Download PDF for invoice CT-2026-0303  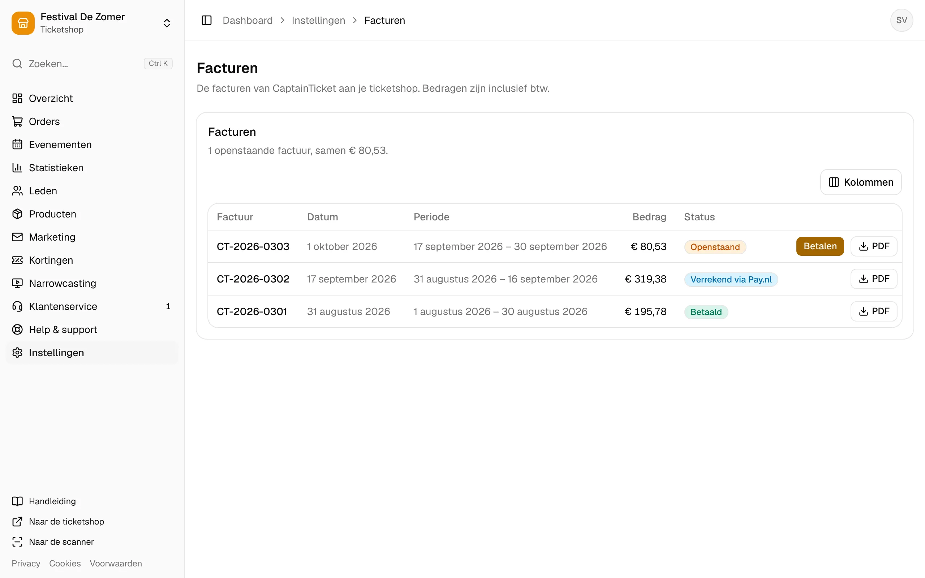click(874, 246)
